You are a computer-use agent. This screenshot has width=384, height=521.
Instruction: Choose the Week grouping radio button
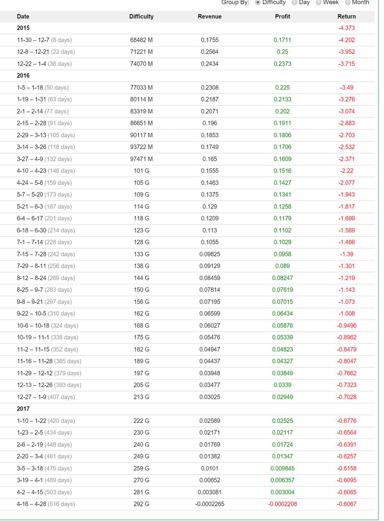319,3
